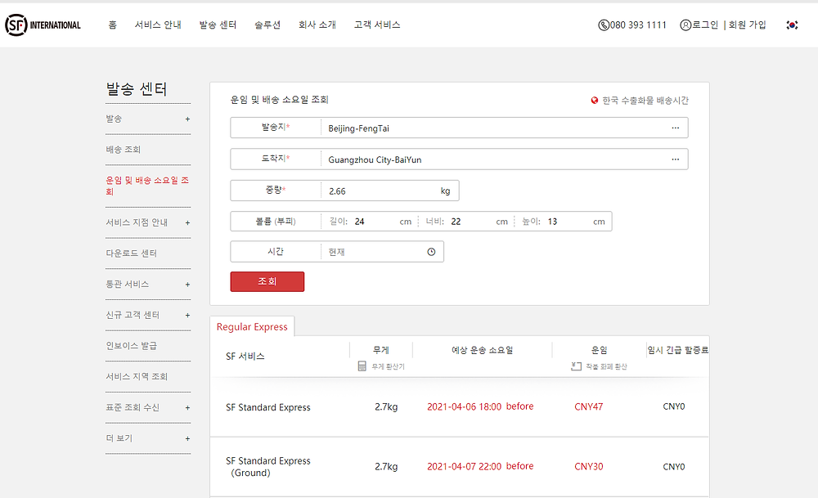
Task: Open the 회사 소개 menu
Action: [x=317, y=25]
